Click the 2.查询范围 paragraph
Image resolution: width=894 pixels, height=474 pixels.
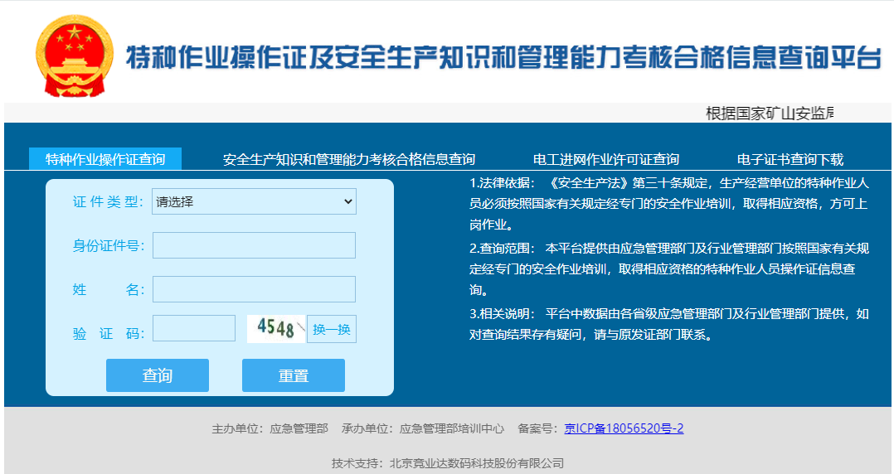pos(668,268)
